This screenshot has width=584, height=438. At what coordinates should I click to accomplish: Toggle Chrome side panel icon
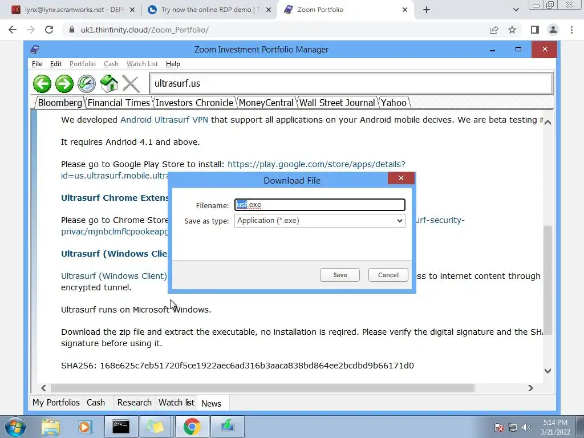coord(535,30)
